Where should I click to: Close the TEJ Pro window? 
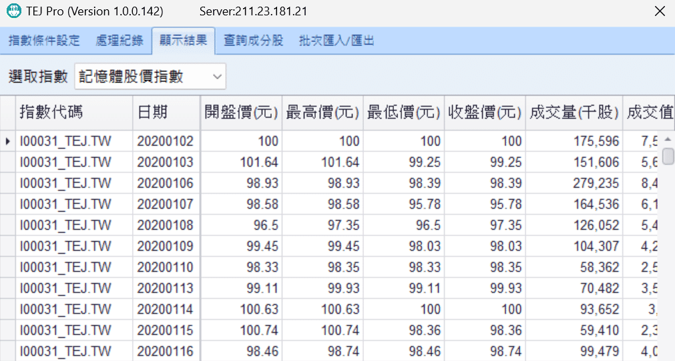(659, 12)
